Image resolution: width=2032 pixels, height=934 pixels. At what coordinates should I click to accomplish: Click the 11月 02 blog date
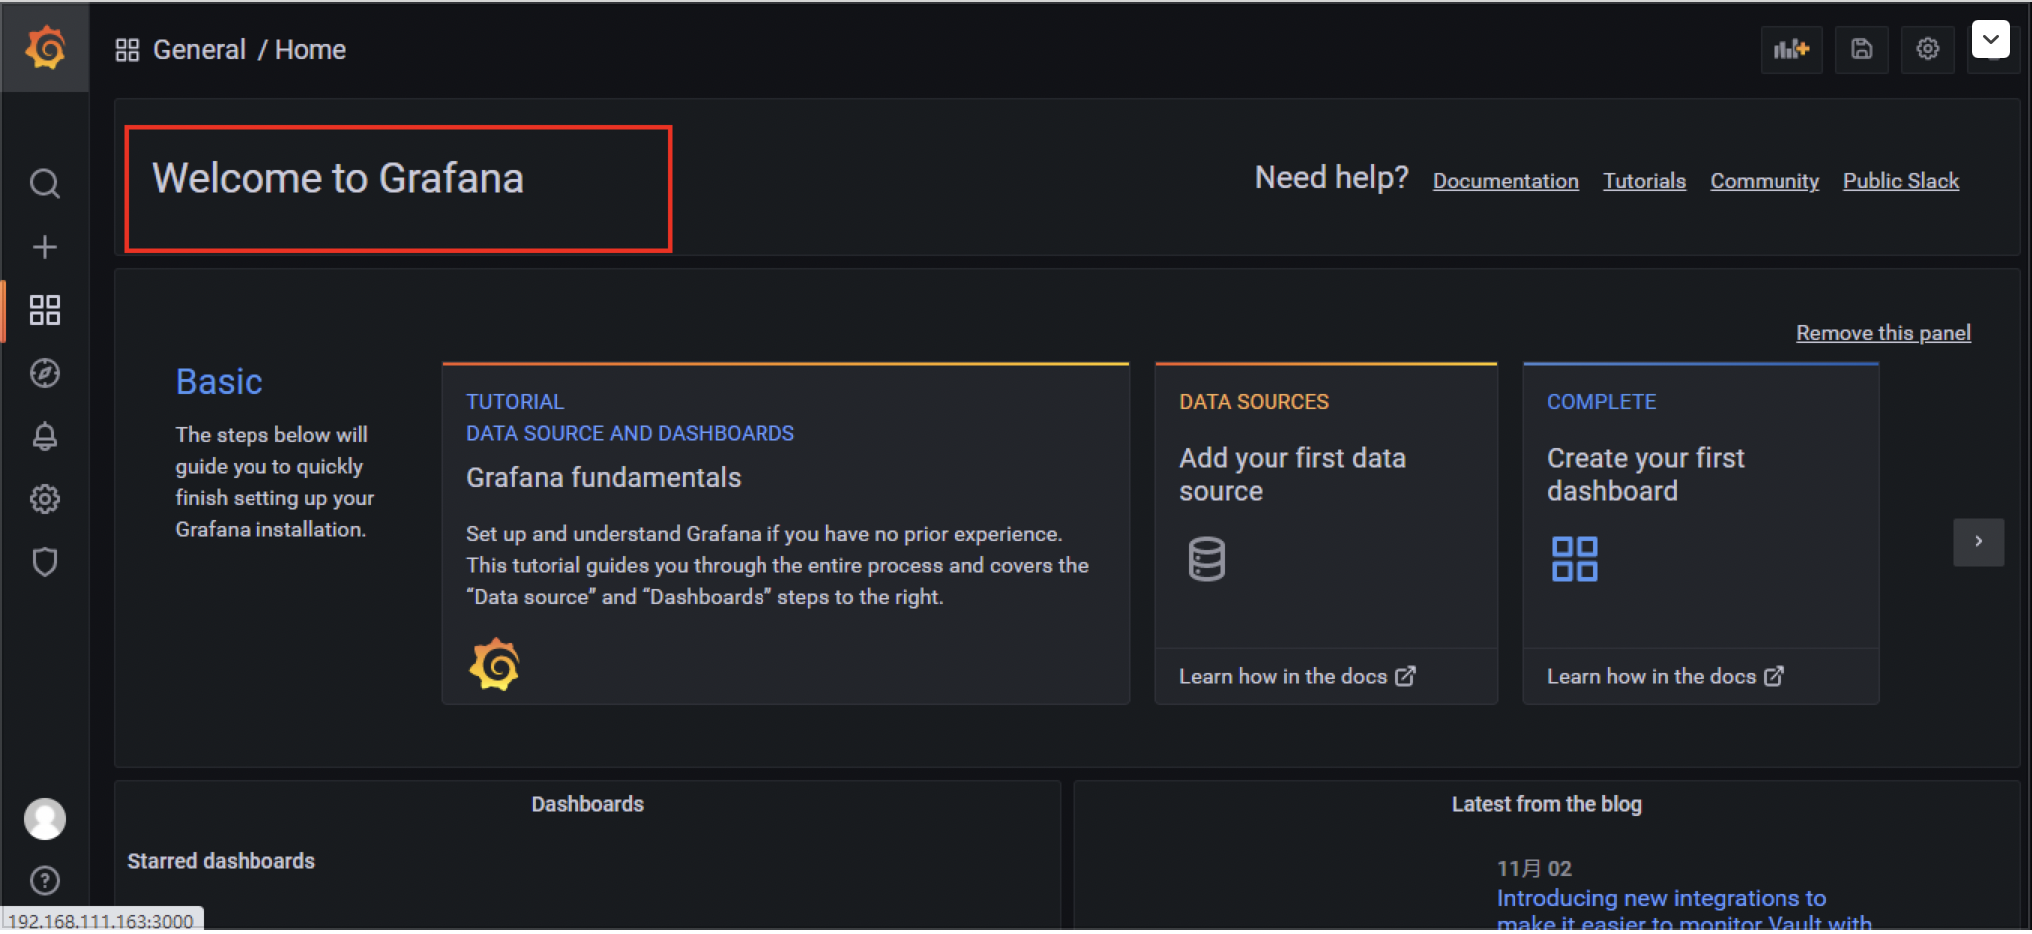tap(1534, 868)
